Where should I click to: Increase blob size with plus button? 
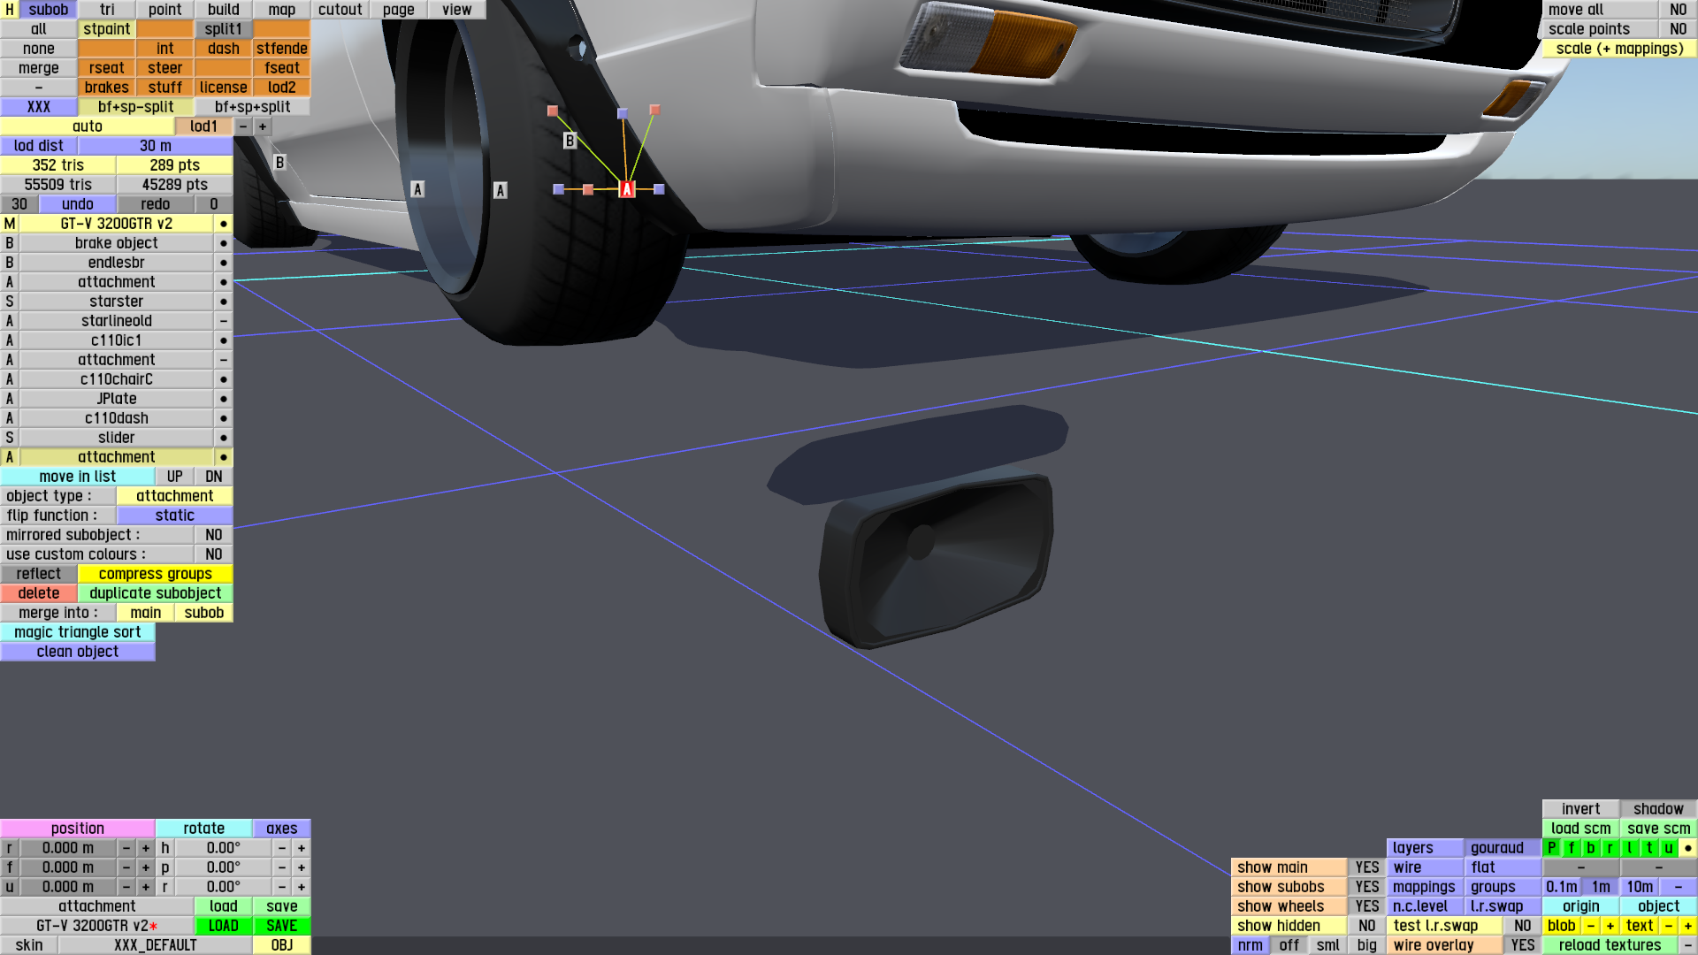(x=1610, y=926)
